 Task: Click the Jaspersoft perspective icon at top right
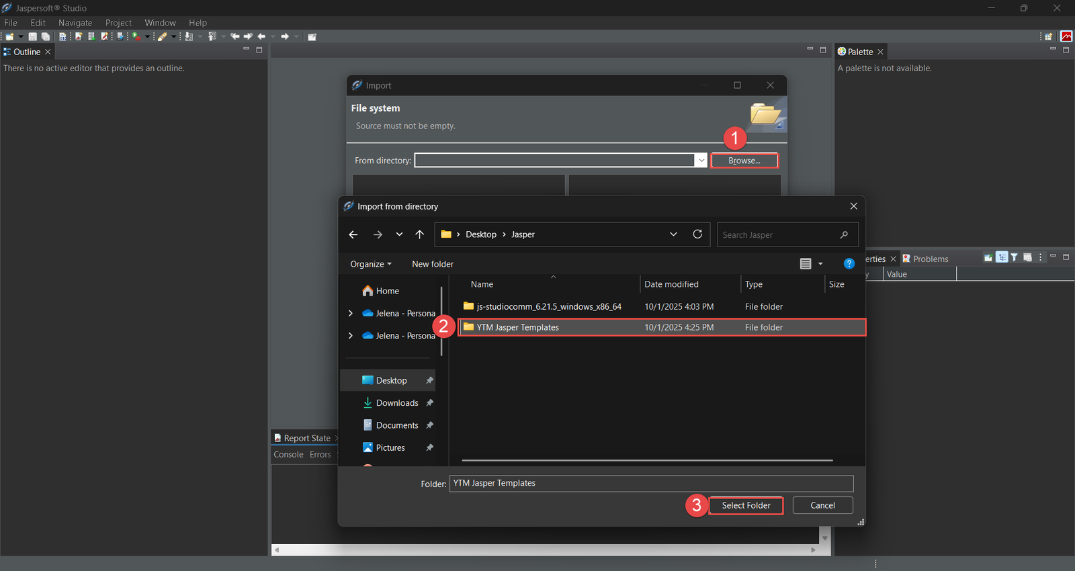click(x=1066, y=37)
